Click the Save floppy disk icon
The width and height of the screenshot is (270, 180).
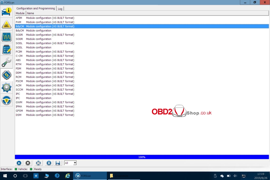[58, 163]
